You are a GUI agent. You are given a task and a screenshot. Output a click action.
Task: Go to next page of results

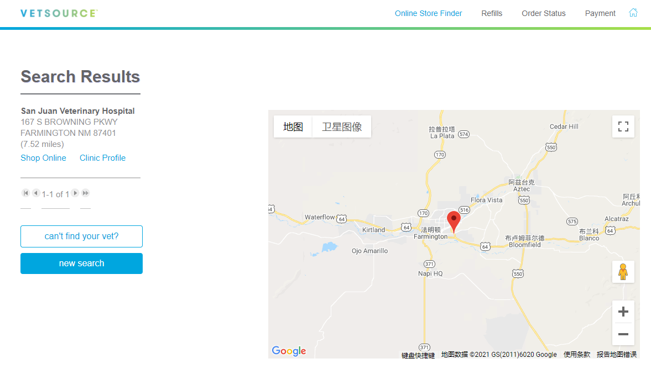pos(75,193)
